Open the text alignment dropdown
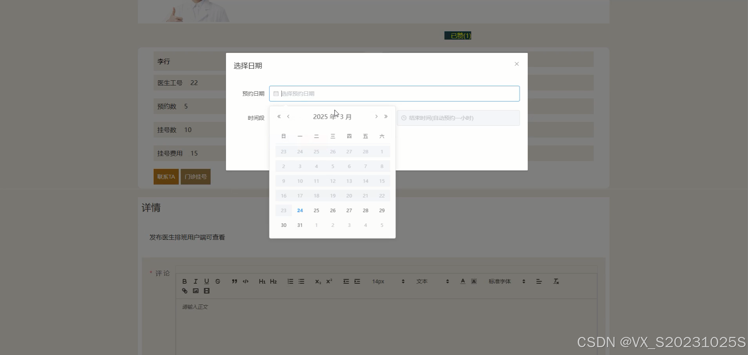The width and height of the screenshot is (748, 355). (x=539, y=281)
